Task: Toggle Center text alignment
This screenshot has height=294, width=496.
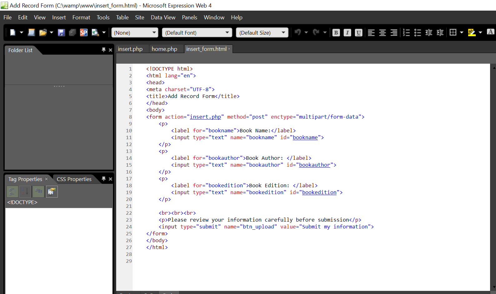Action: 382,32
